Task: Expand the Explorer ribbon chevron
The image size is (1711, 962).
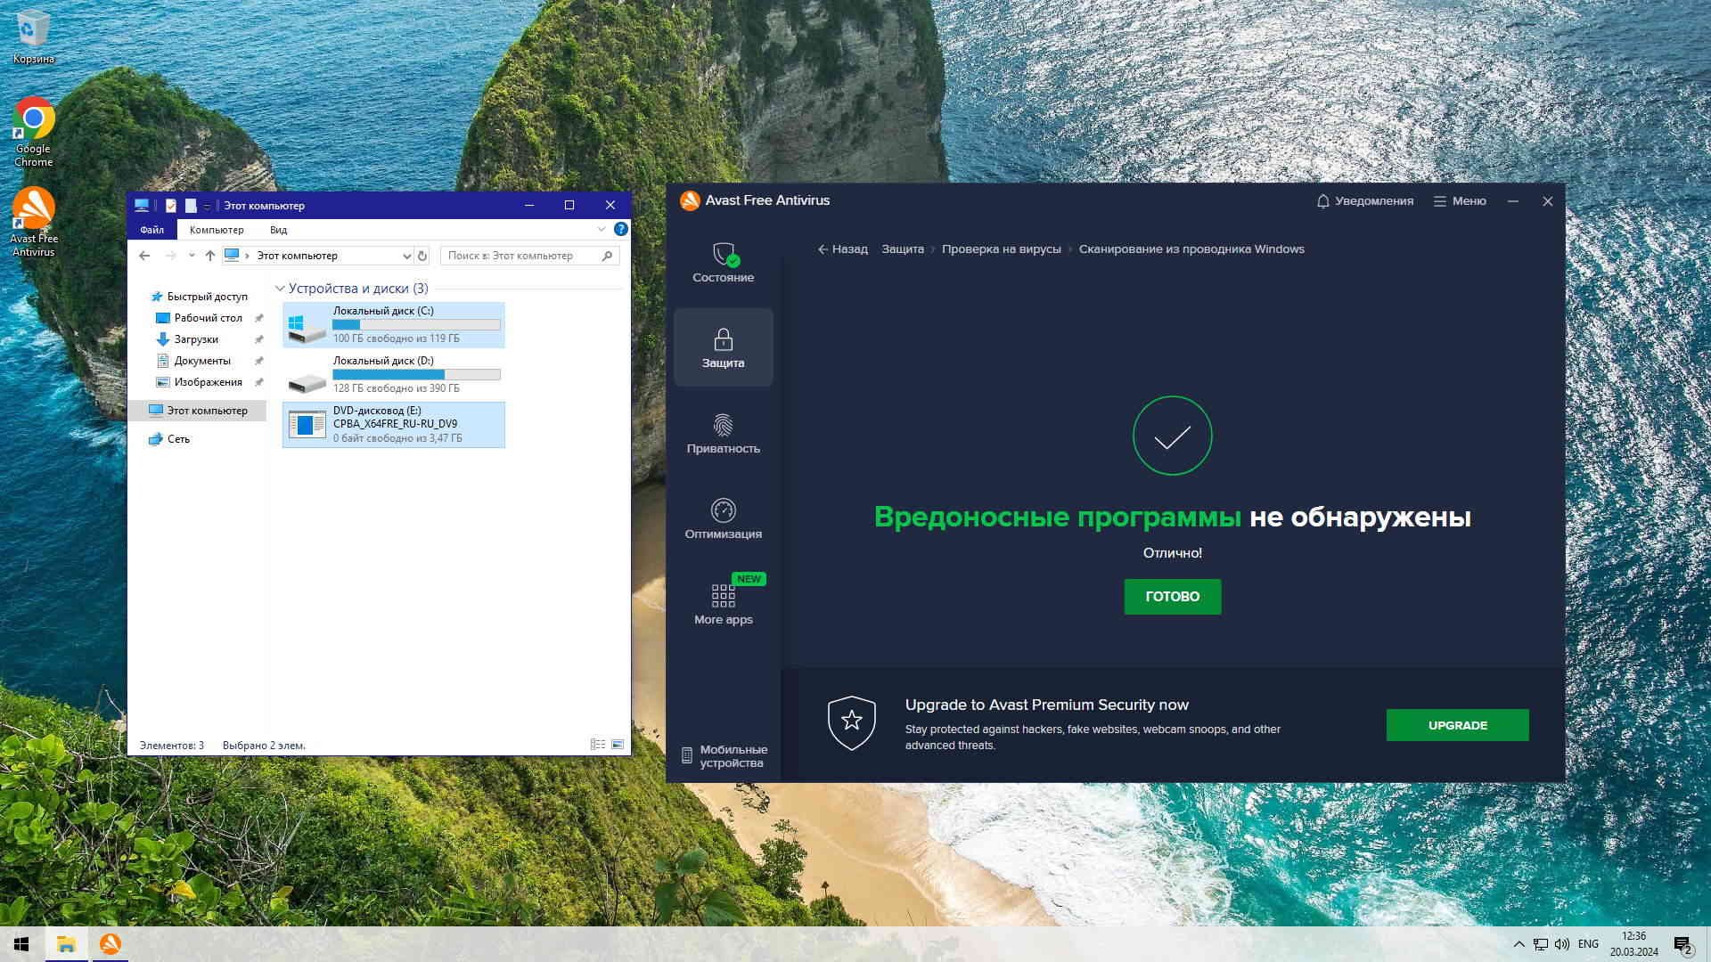Action: pos(601,230)
